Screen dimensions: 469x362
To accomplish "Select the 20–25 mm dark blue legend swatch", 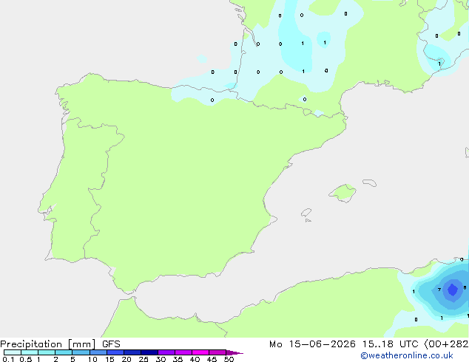I will [x=132, y=352].
